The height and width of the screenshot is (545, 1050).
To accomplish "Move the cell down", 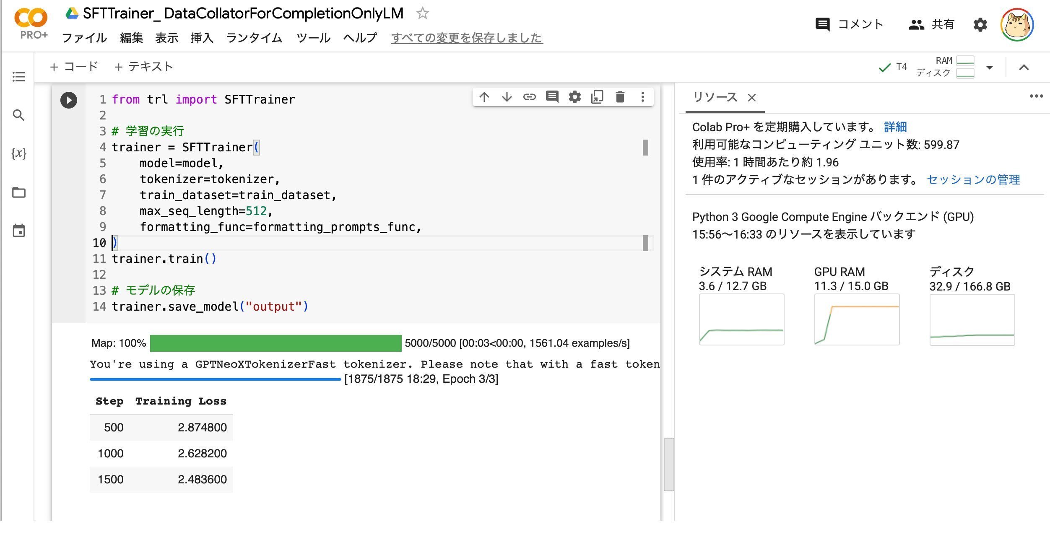I will 507,96.
